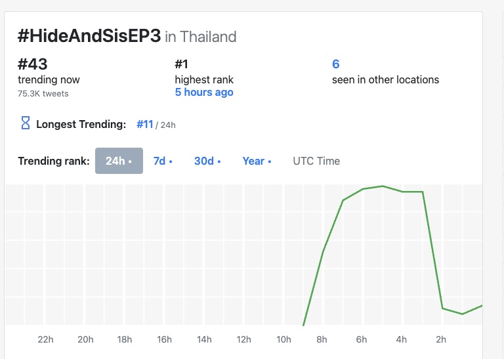Click the 20h axis label

[x=85, y=339]
